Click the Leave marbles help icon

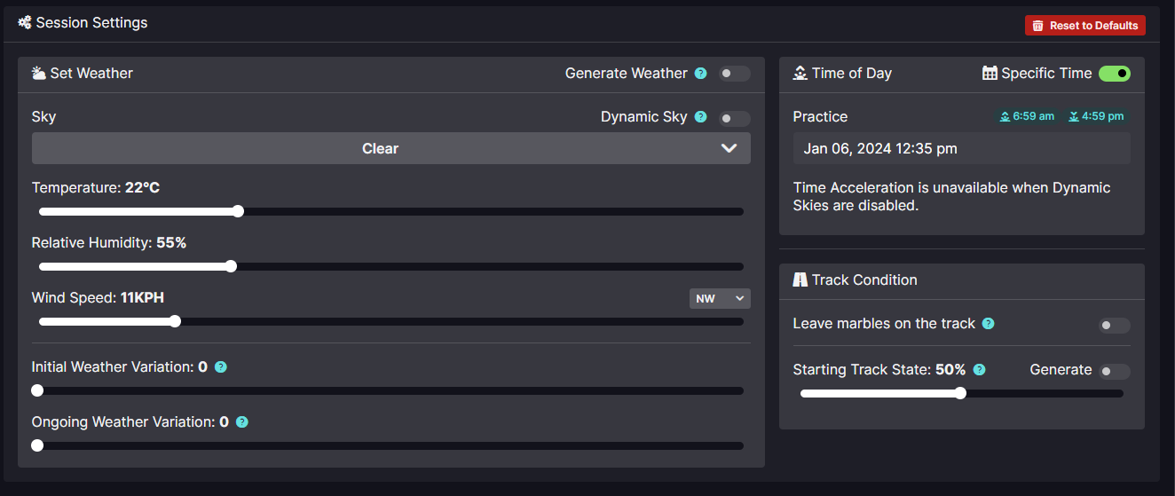tap(988, 324)
